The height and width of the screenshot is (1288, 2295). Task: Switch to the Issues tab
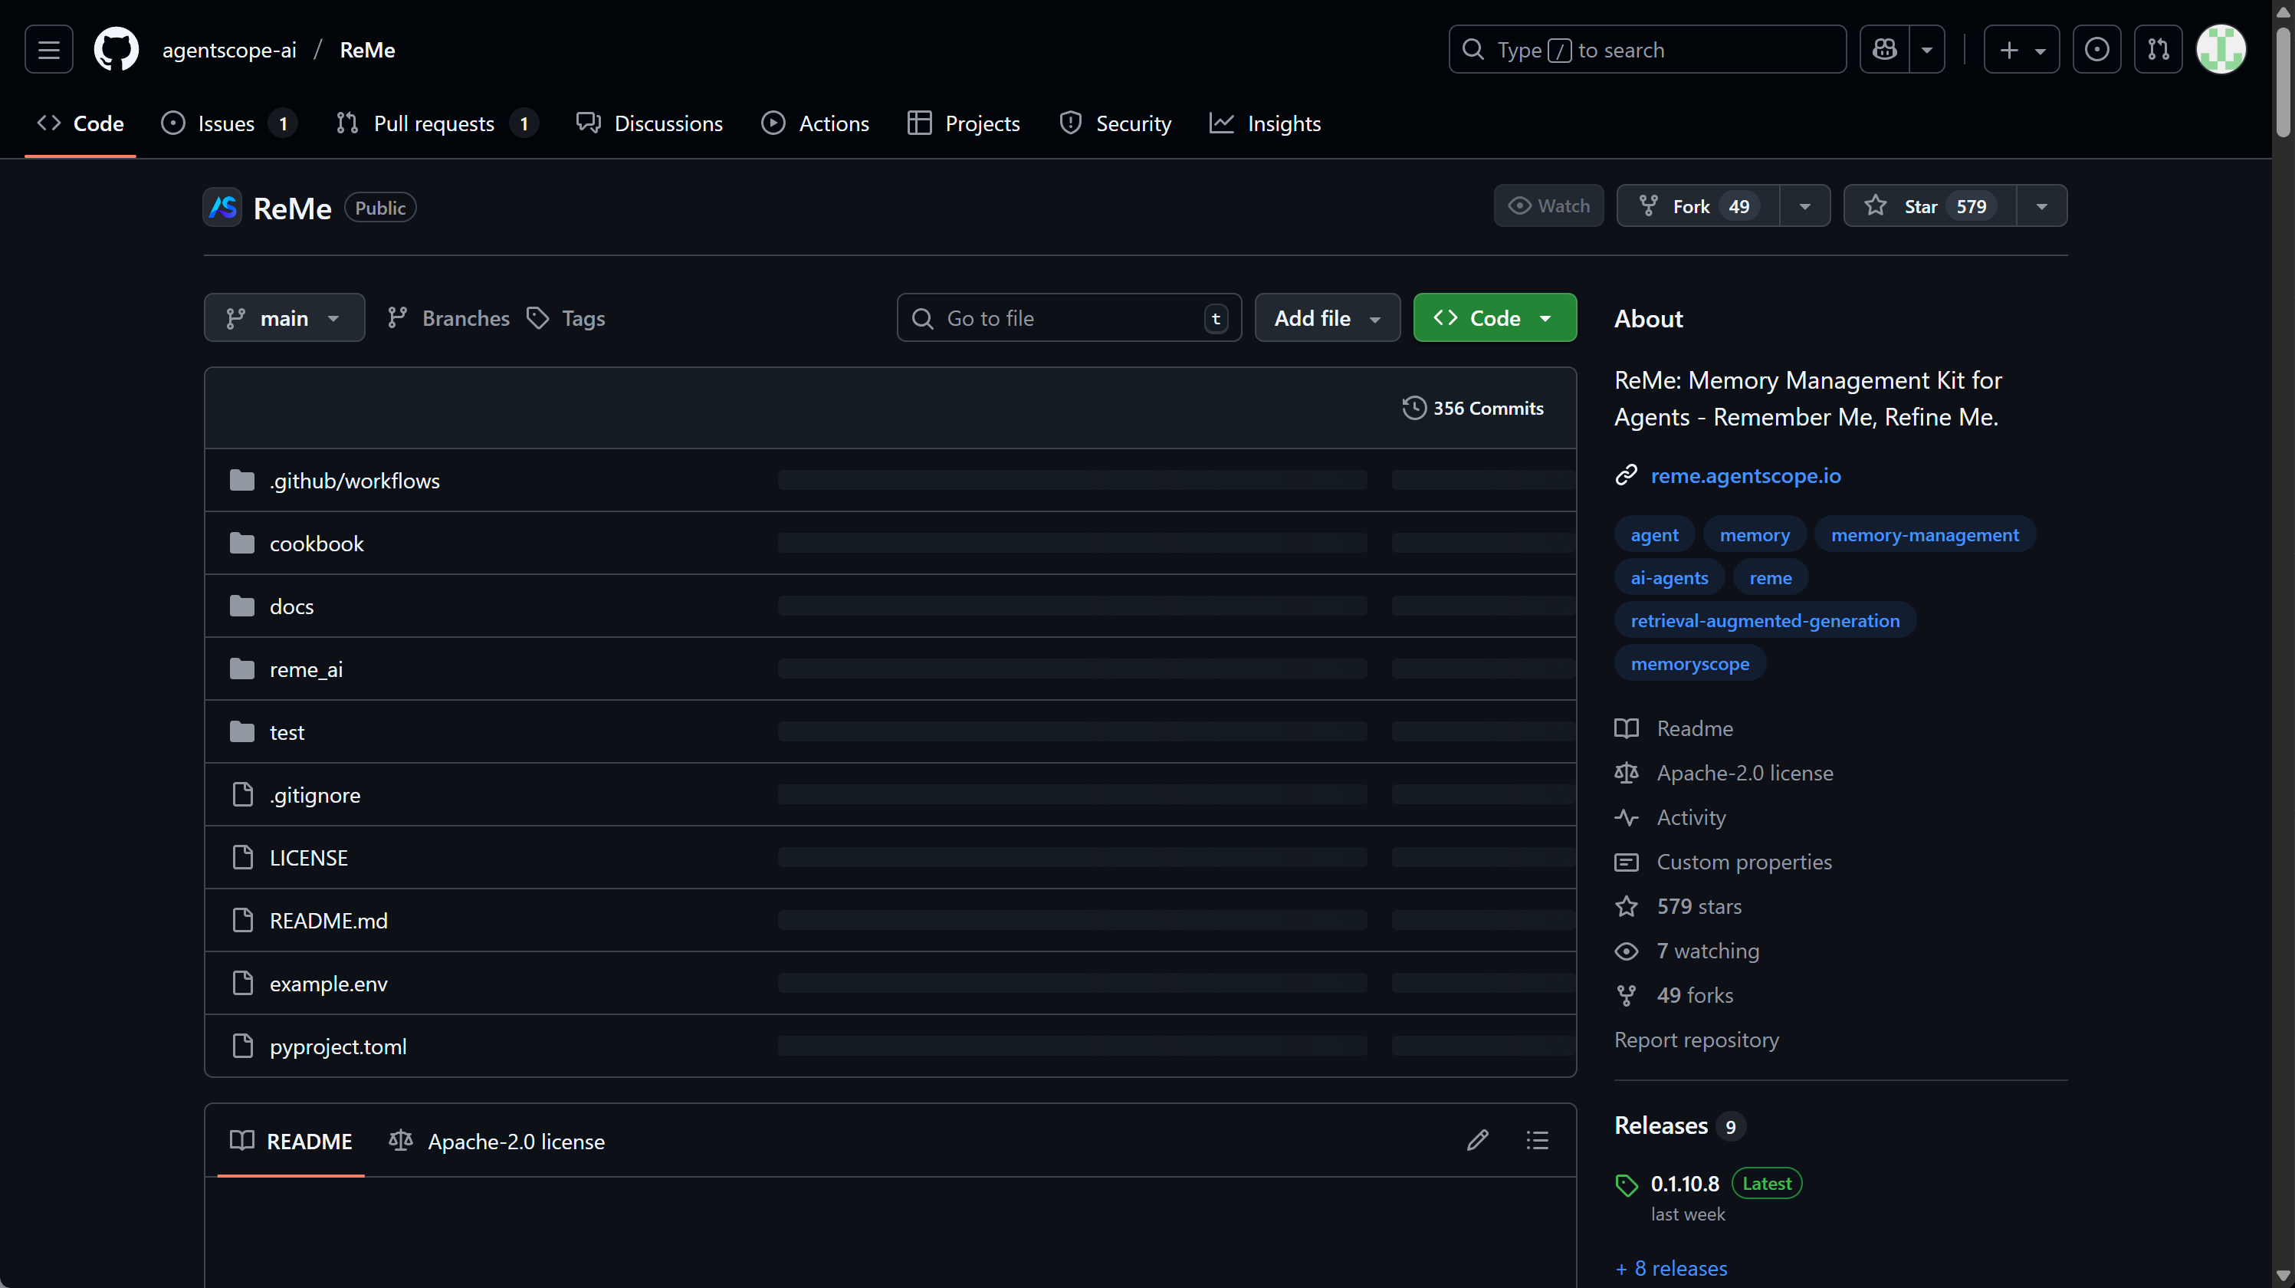pyautogui.click(x=229, y=124)
